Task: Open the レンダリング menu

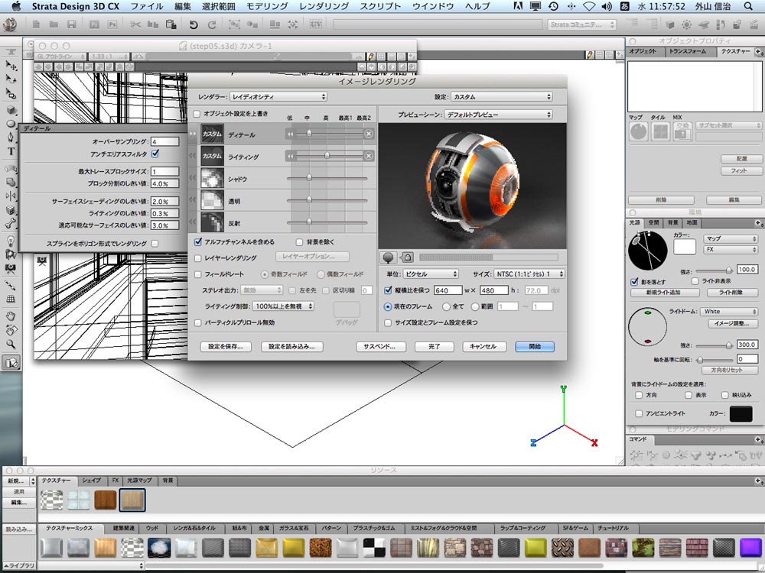Action: coord(324,6)
